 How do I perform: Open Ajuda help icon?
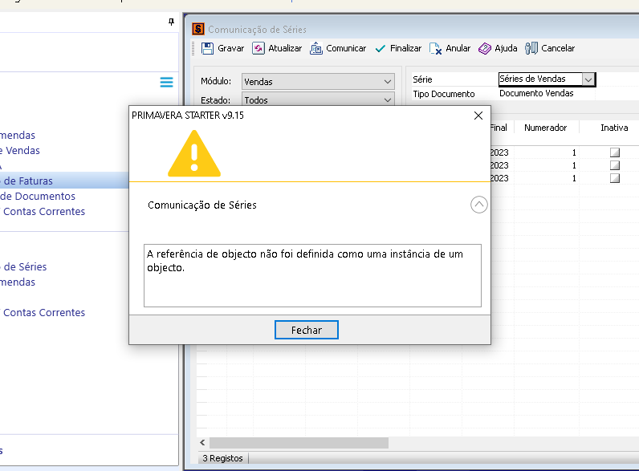pyautogui.click(x=485, y=48)
